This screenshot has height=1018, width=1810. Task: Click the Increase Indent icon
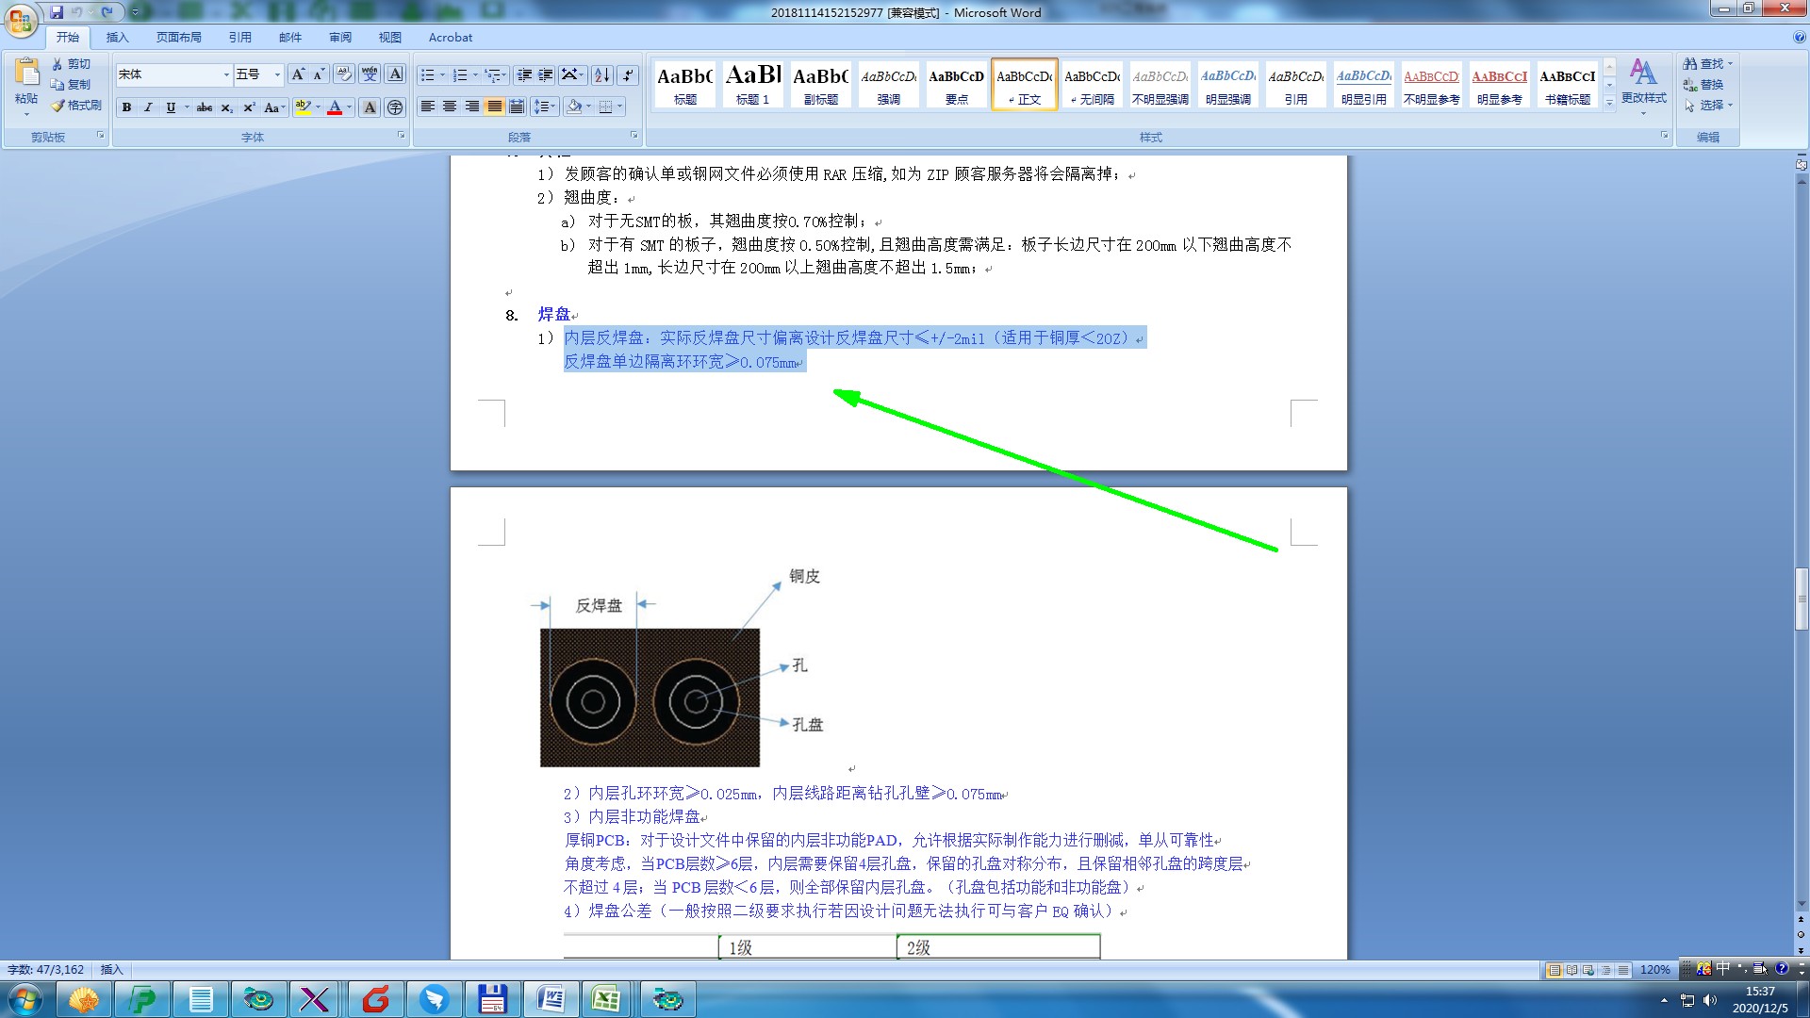click(546, 75)
